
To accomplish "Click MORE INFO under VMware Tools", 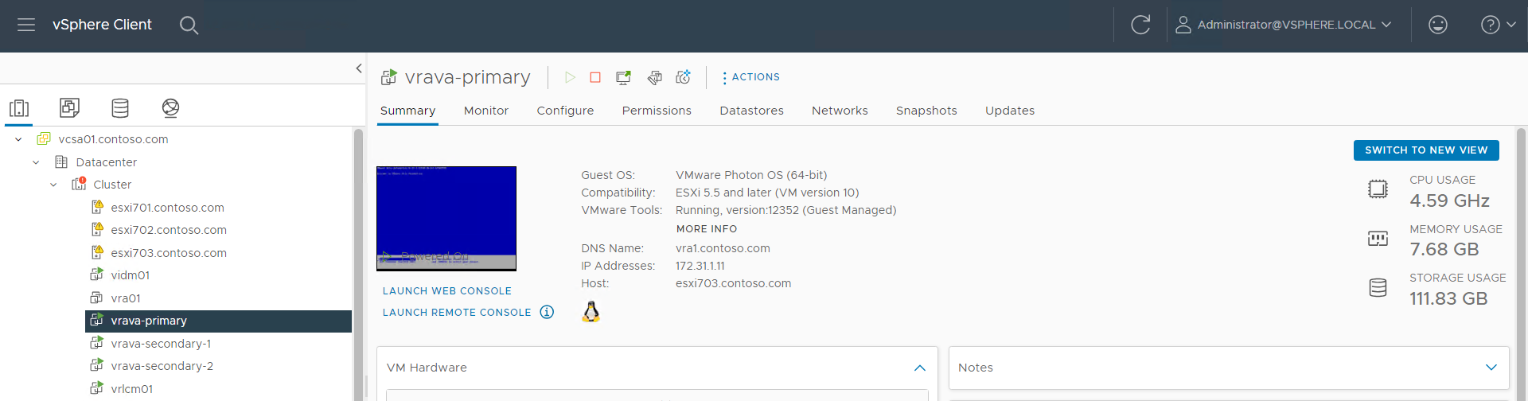I will tap(707, 229).
